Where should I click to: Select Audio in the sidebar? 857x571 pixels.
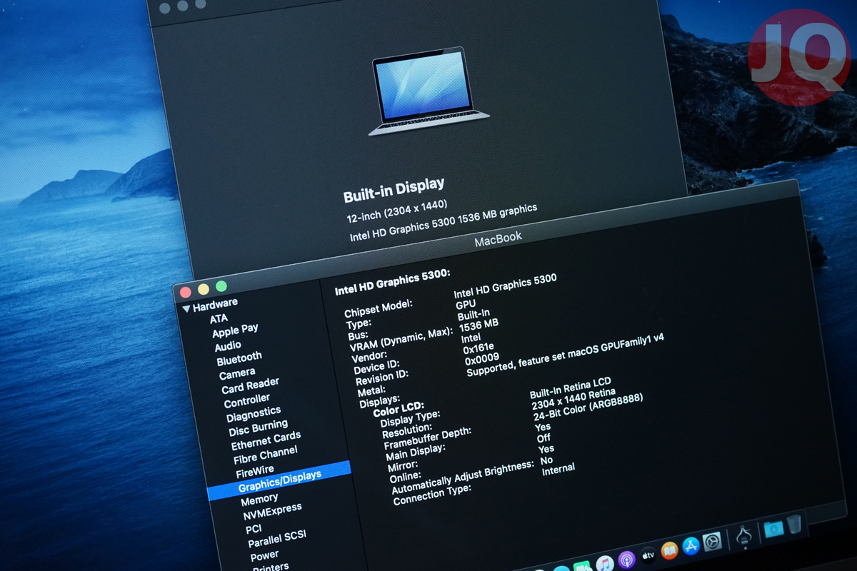point(228,346)
